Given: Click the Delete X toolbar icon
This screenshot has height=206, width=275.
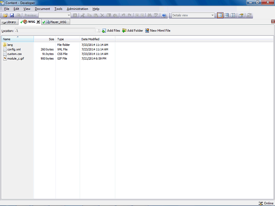Looking at the screenshot, I should (x=102, y=15).
